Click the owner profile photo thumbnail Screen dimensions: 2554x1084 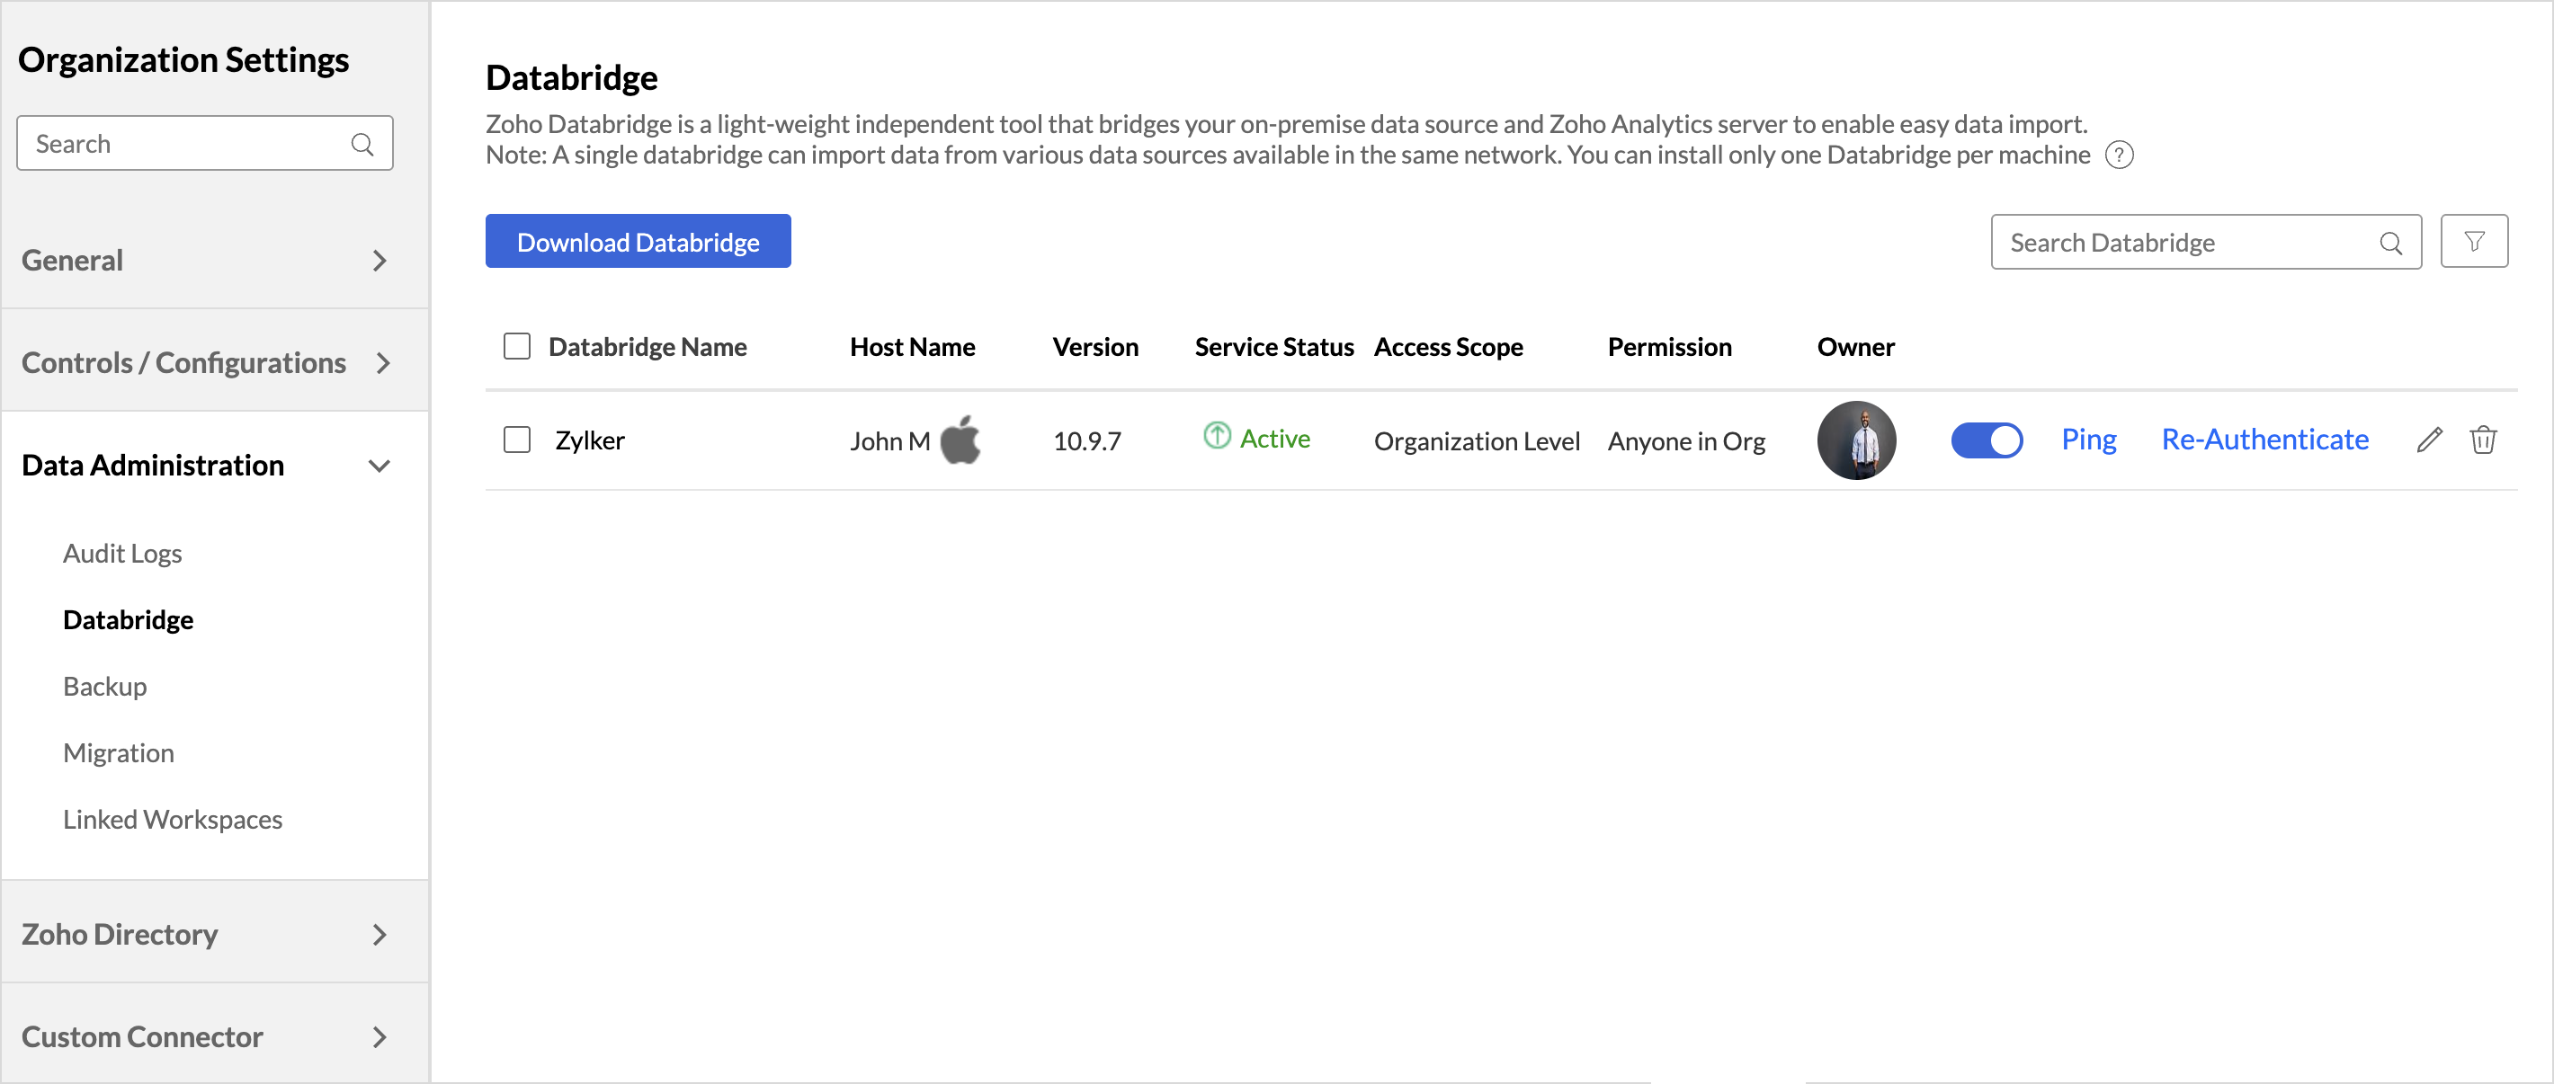(x=1855, y=440)
